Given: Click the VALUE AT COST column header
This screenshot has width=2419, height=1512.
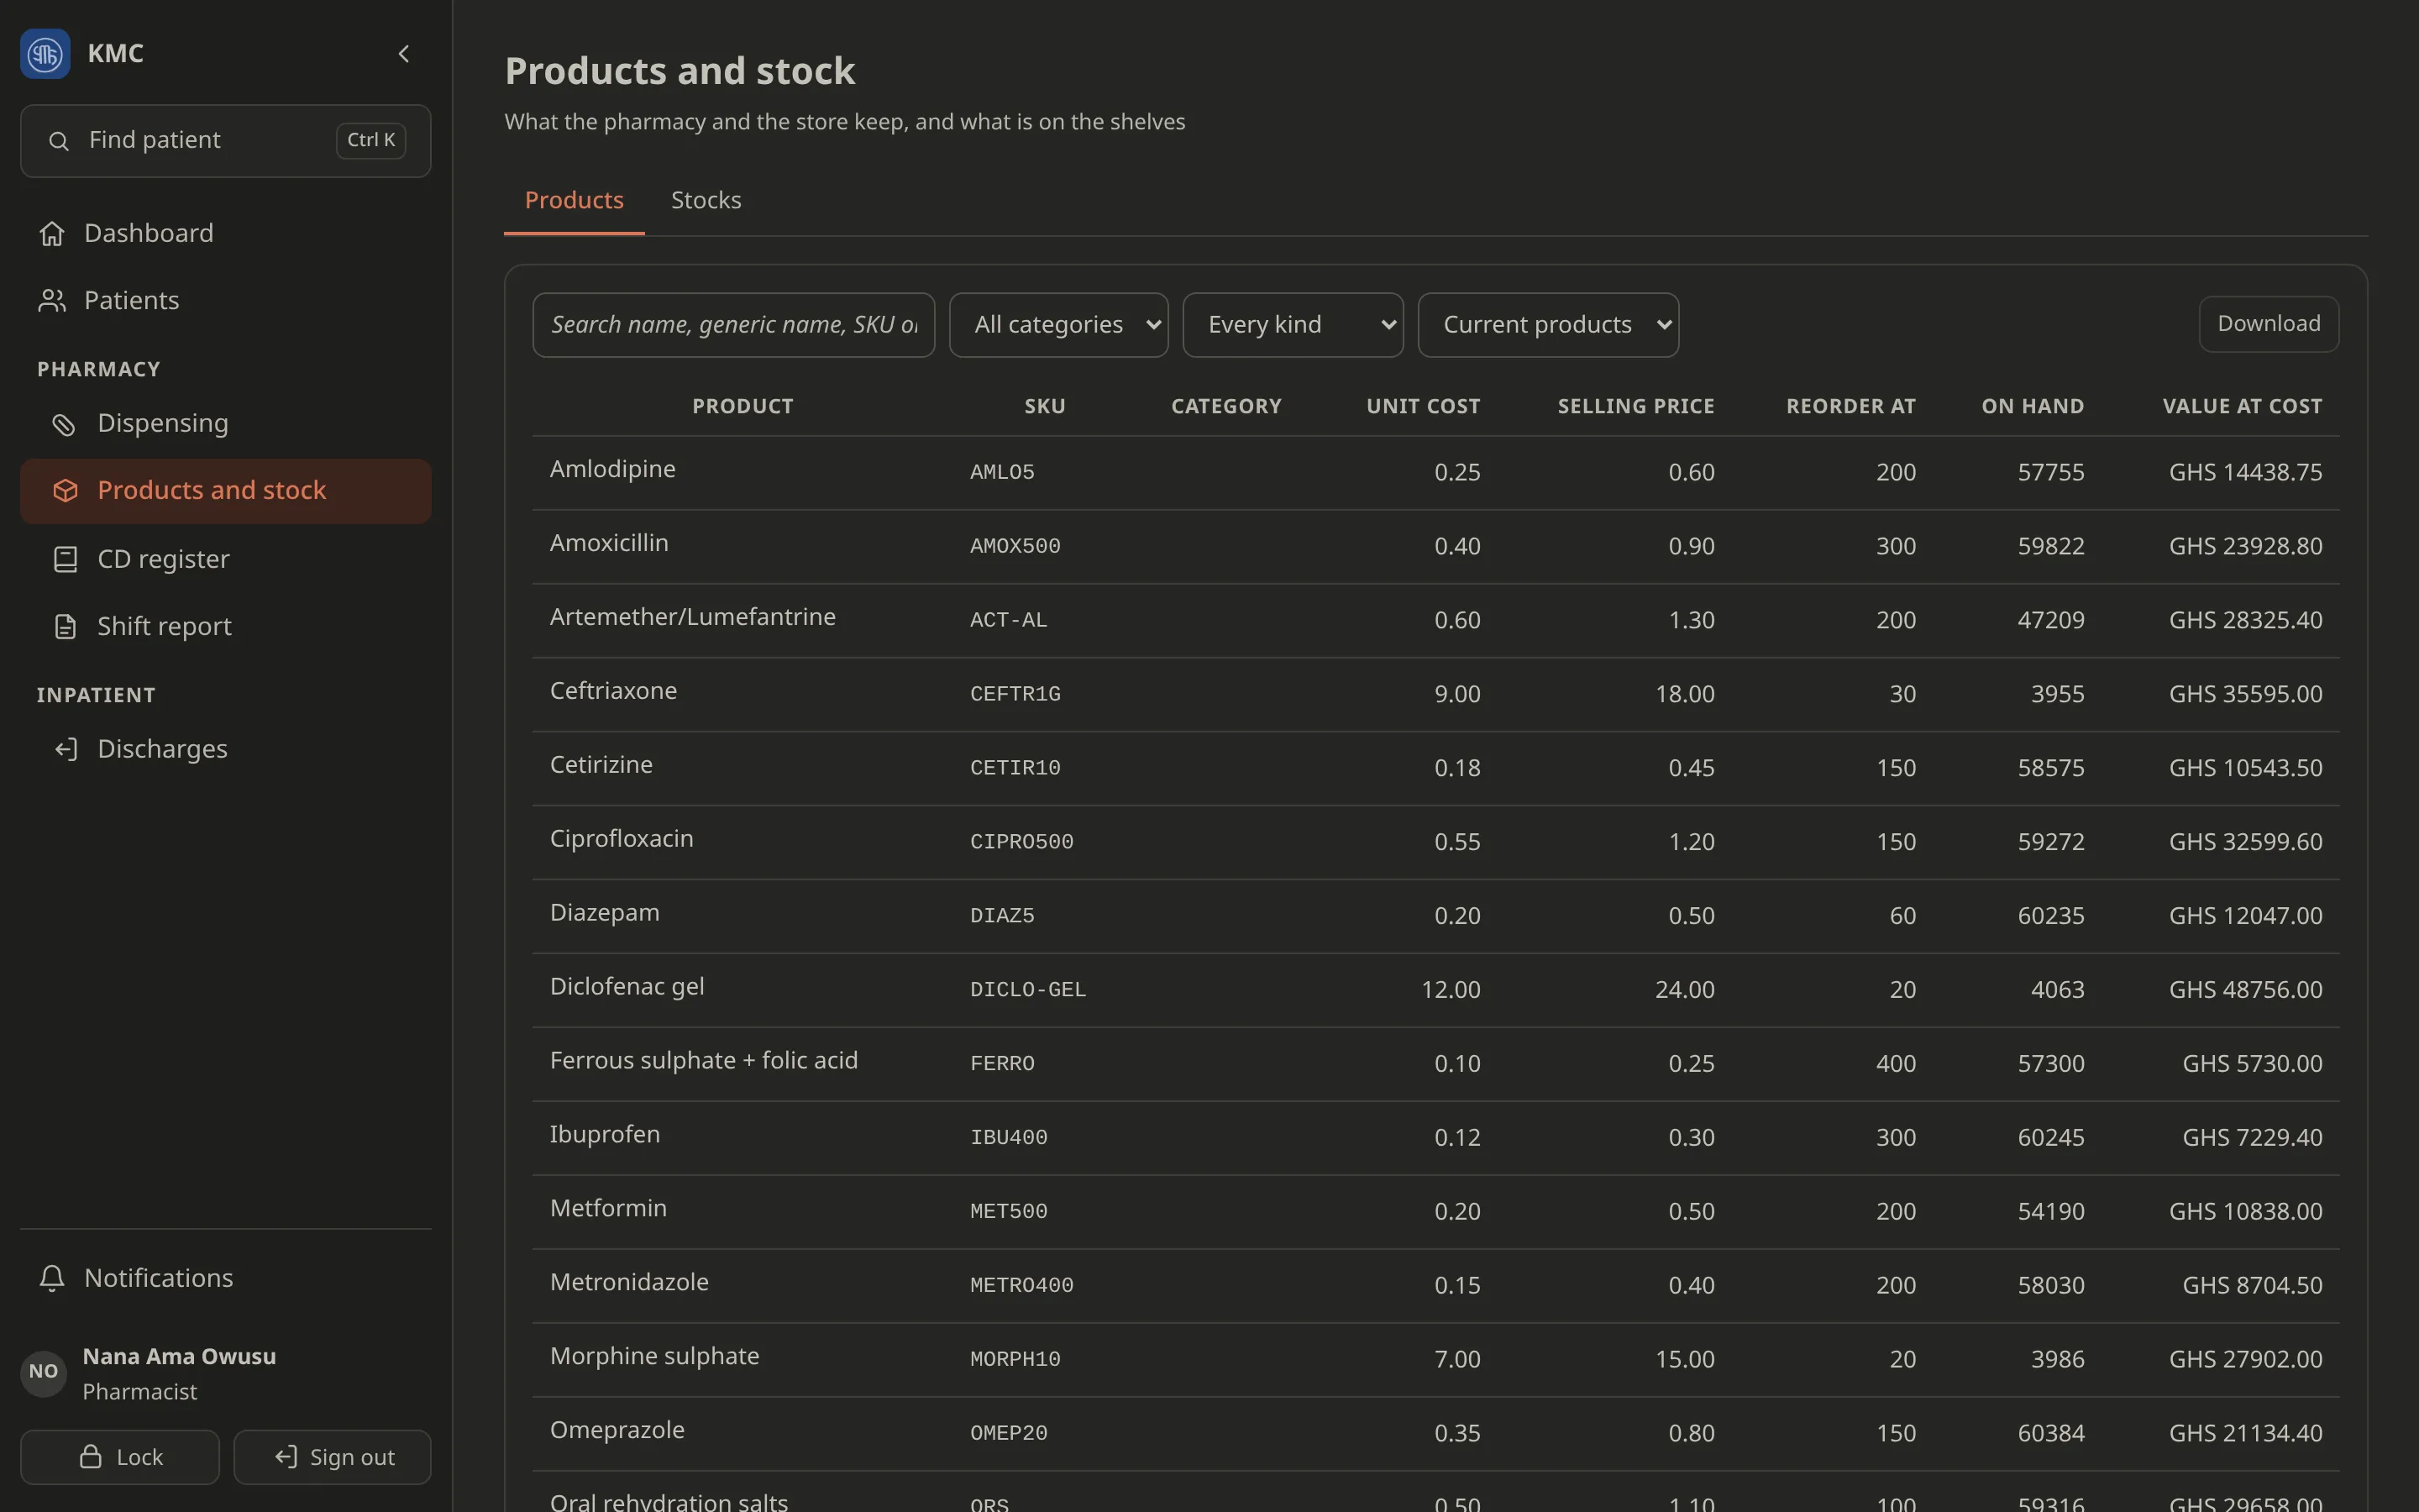Looking at the screenshot, I should coord(2242,406).
